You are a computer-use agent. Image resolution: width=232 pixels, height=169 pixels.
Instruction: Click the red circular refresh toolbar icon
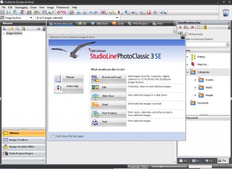(155, 13)
